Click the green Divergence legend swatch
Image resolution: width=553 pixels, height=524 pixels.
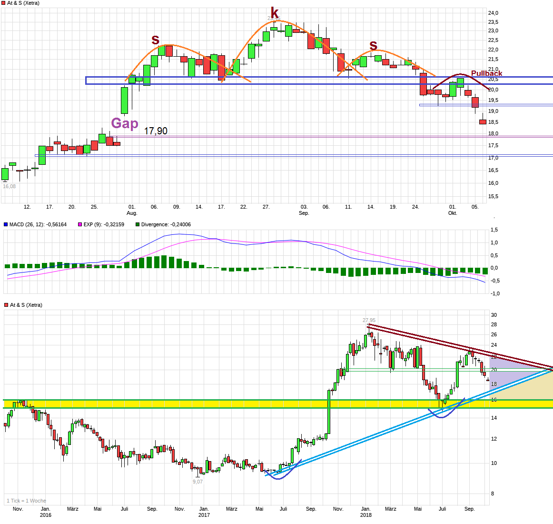(x=138, y=224)
